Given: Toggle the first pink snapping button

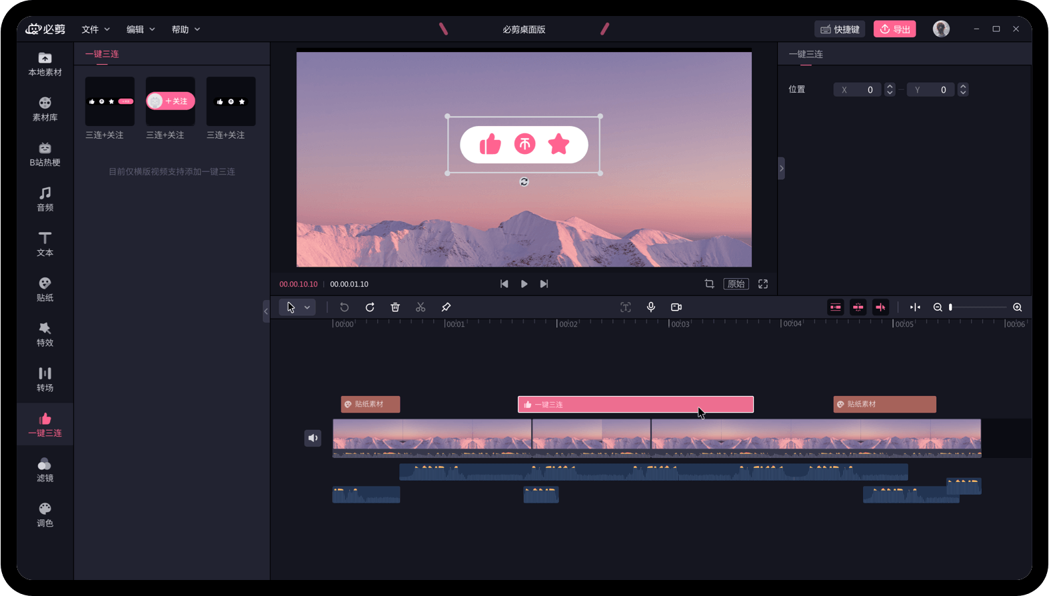Looking at the screenshot, I should click(836, 307).
